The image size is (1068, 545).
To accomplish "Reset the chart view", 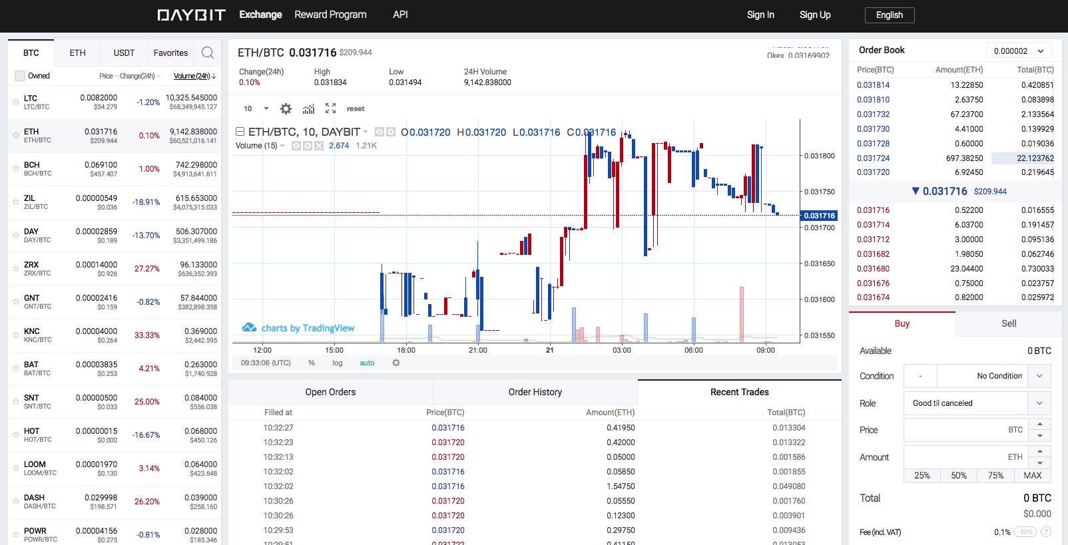I will (x=356, y=108).
